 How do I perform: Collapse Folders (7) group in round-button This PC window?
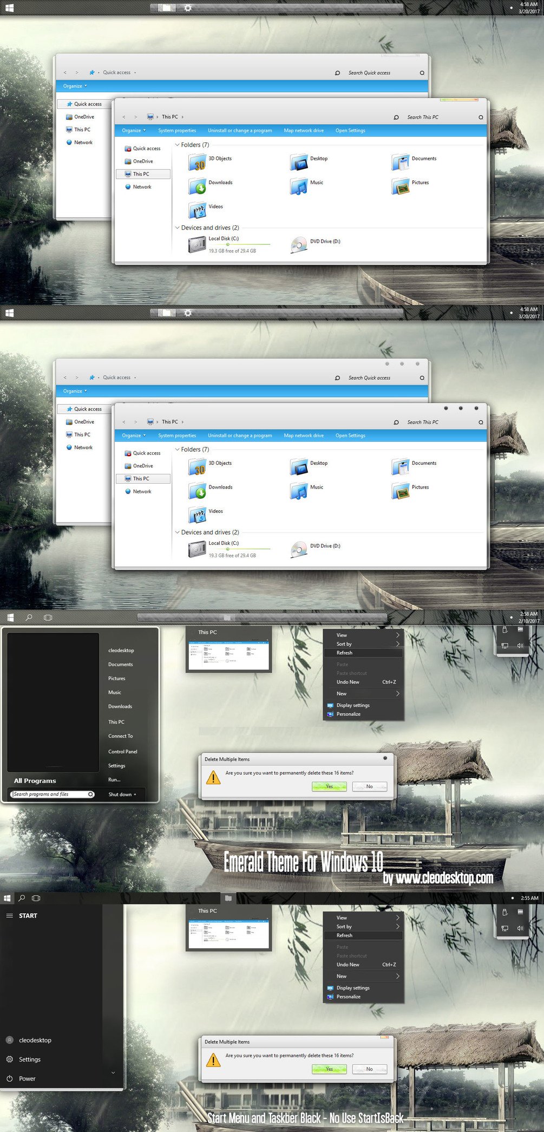pos(177,450)
